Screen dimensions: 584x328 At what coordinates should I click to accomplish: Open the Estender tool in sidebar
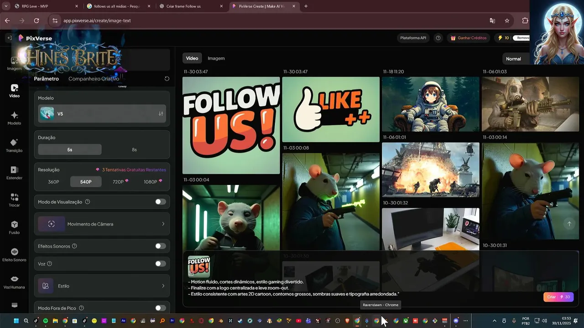(x=14, y=173)
